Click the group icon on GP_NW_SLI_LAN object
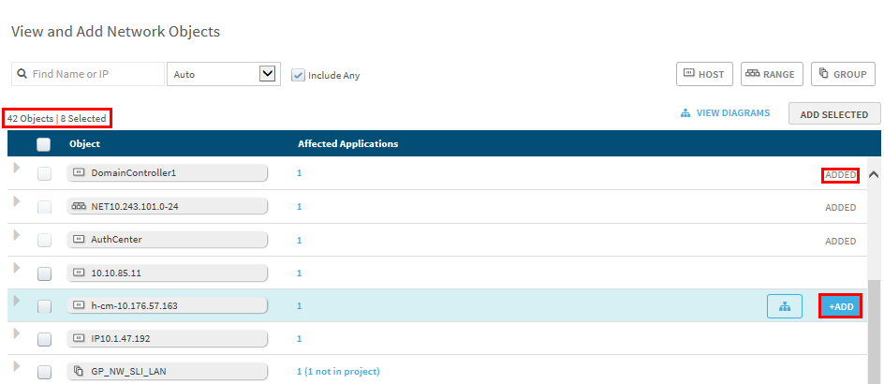Screen dimensions: 884x384 click(79, 372)
